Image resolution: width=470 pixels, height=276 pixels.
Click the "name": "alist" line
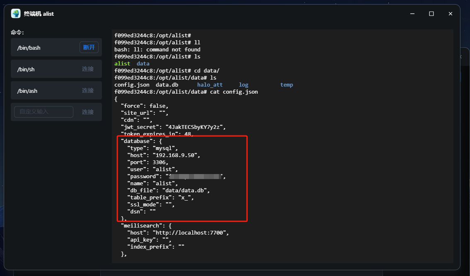pos(153,184)
